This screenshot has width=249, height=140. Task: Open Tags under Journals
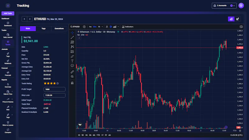8,55
